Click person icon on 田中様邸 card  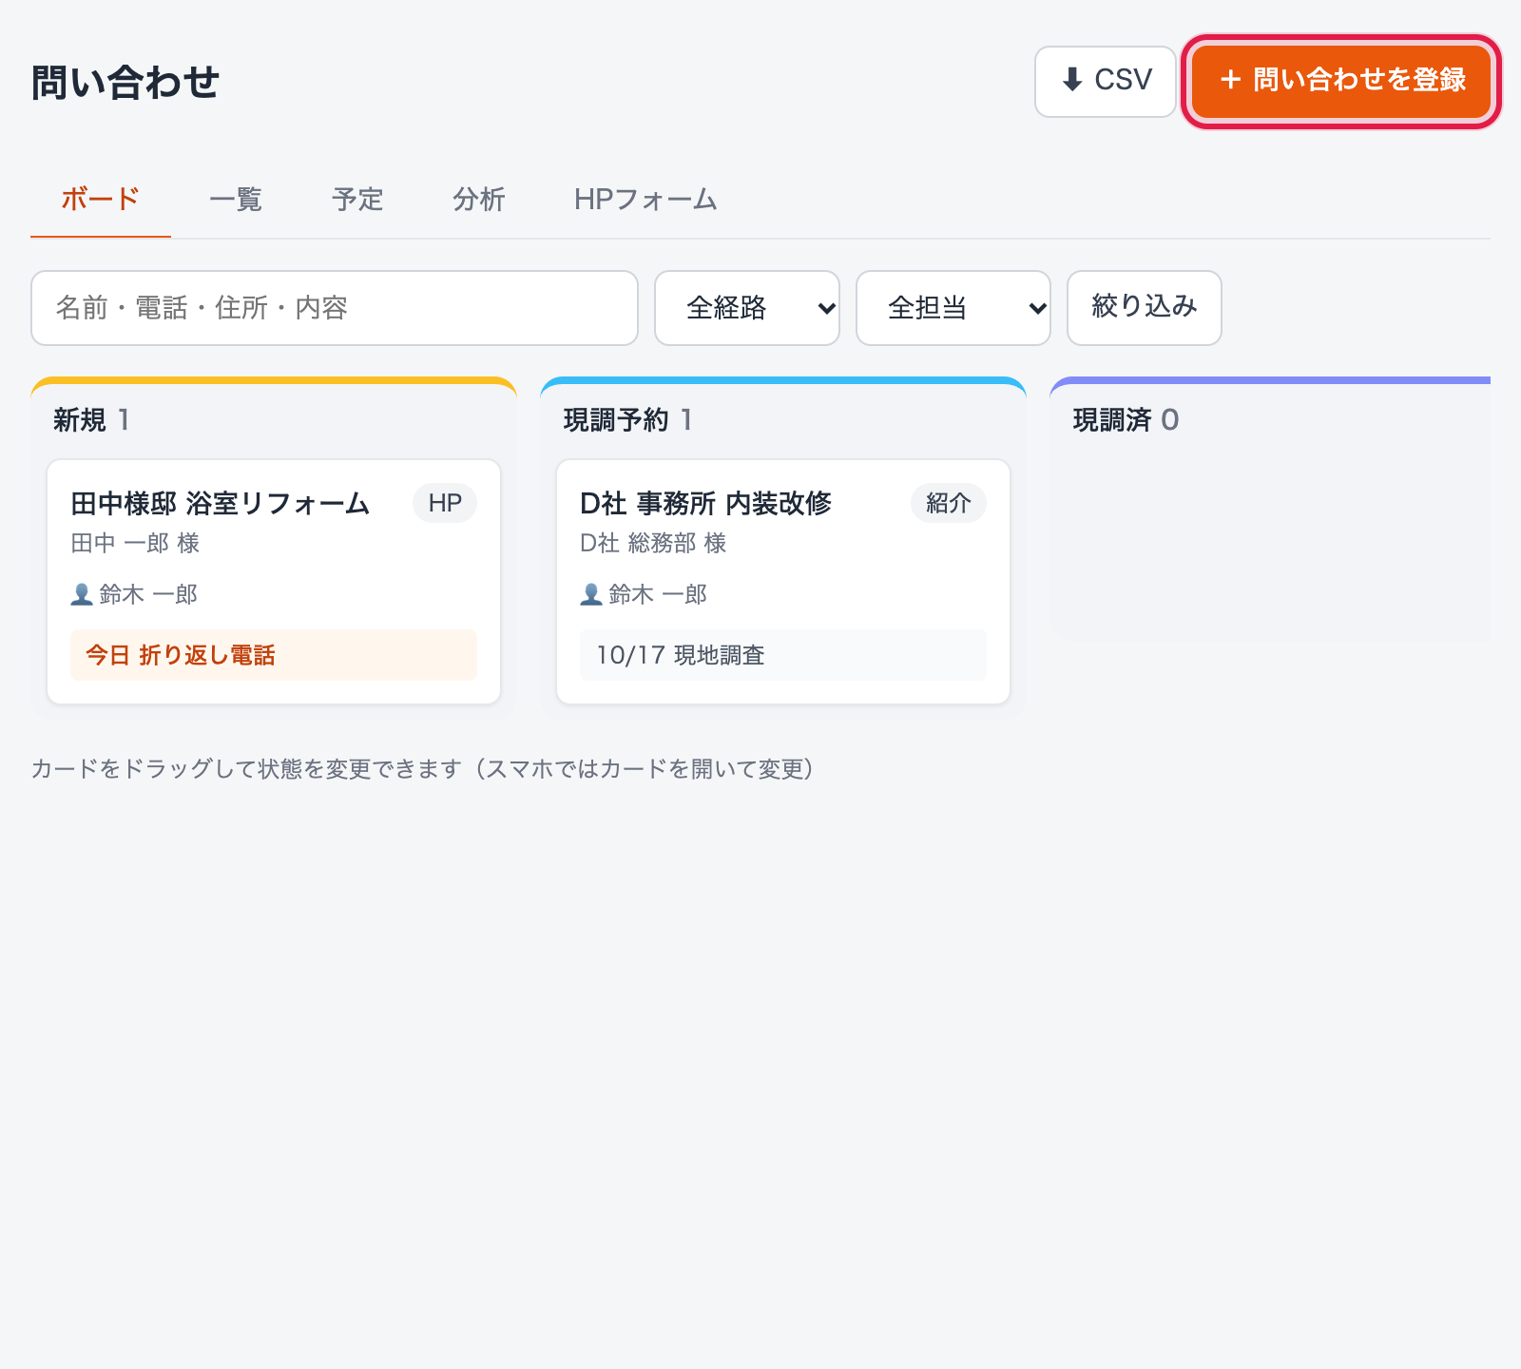click(x=82, y=595)
